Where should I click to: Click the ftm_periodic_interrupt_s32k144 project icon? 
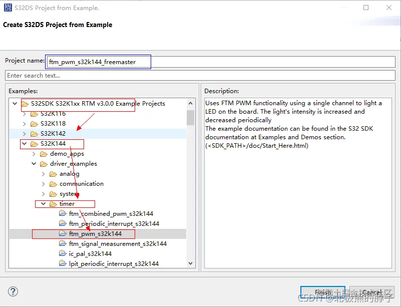tap(63, 223)
